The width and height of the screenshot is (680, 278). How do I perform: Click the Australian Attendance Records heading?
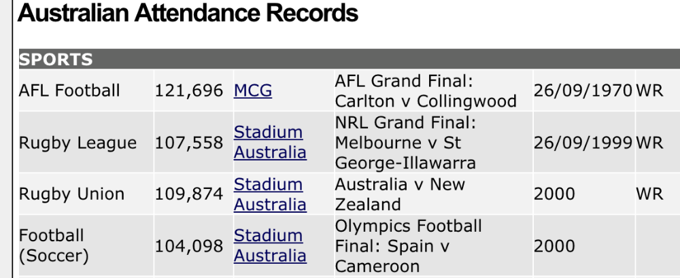click(188, 13)
